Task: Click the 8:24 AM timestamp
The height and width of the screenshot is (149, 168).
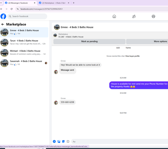Action: [123, 78]
